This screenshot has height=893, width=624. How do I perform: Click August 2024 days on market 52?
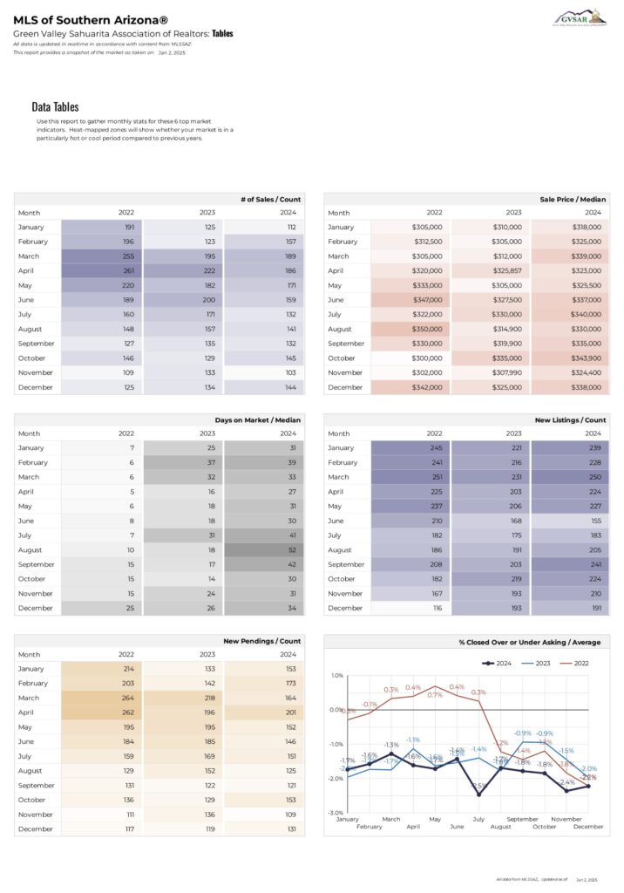click(x=264, y=550)
